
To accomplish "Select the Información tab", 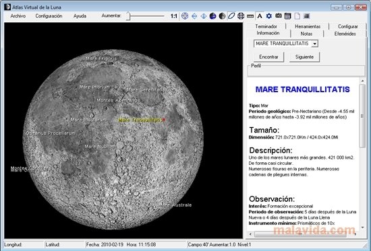I will click(268, 33).
